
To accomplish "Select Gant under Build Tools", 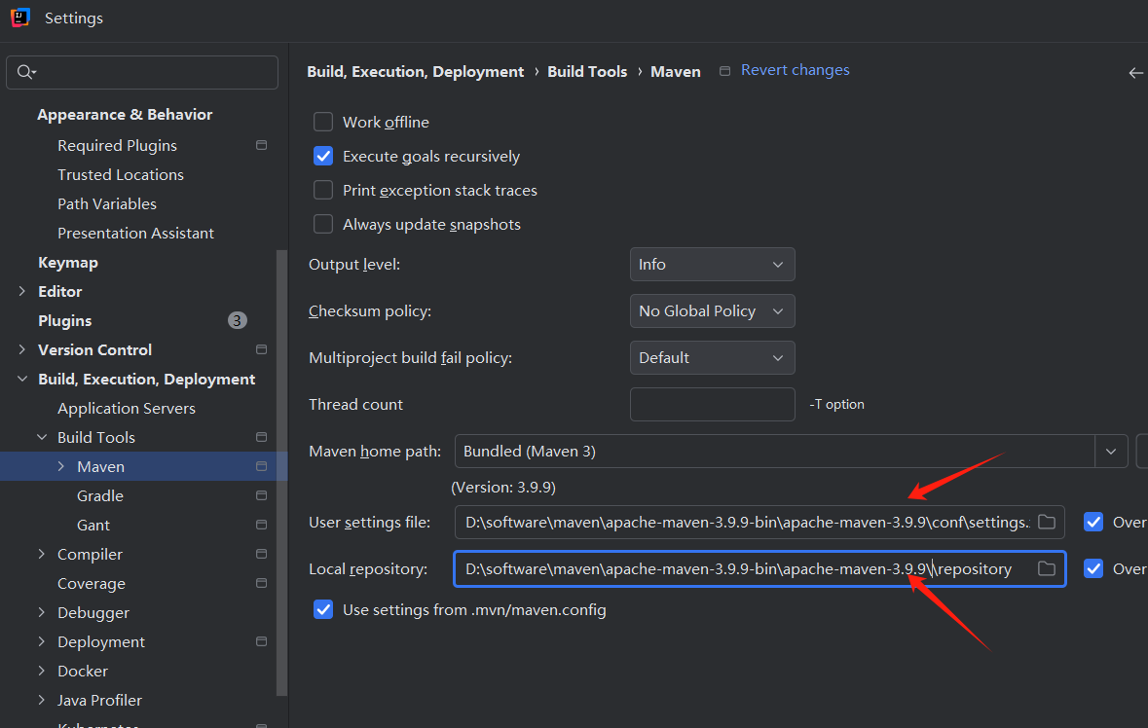I will click(93, 526).
